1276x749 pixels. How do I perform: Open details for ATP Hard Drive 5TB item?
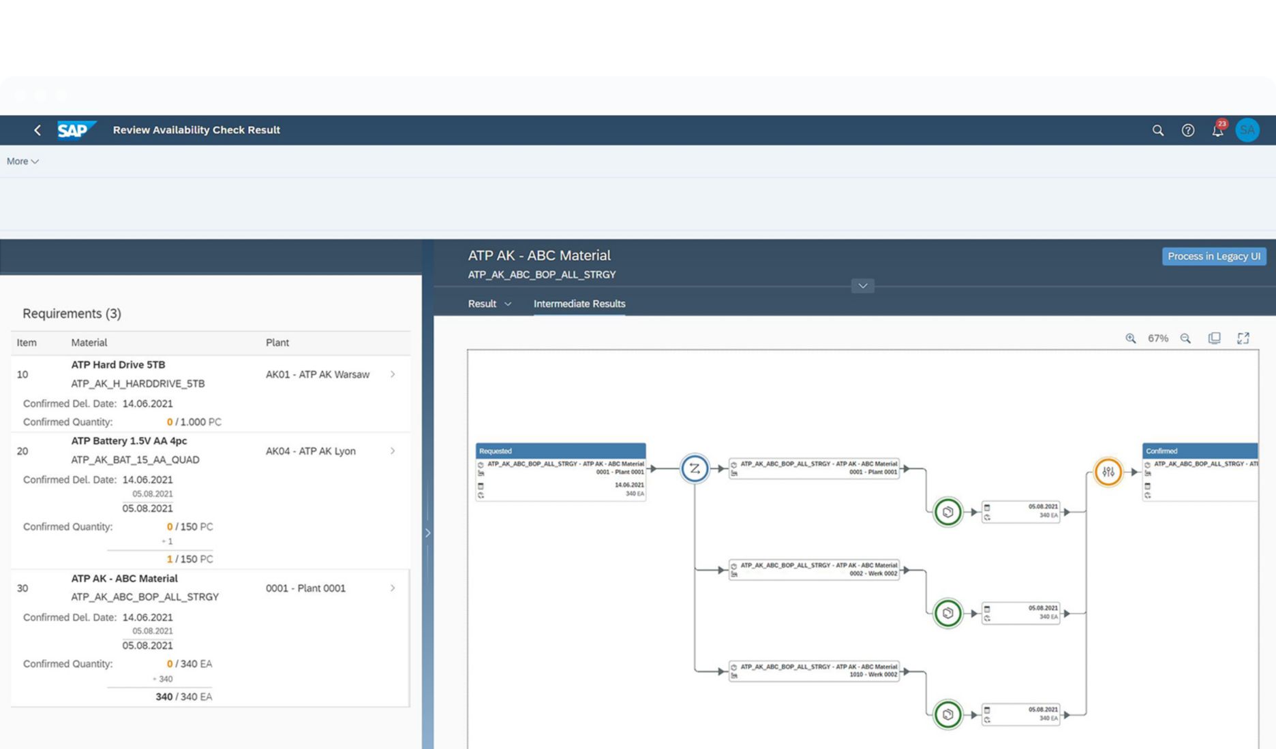(x=392, y=374)
